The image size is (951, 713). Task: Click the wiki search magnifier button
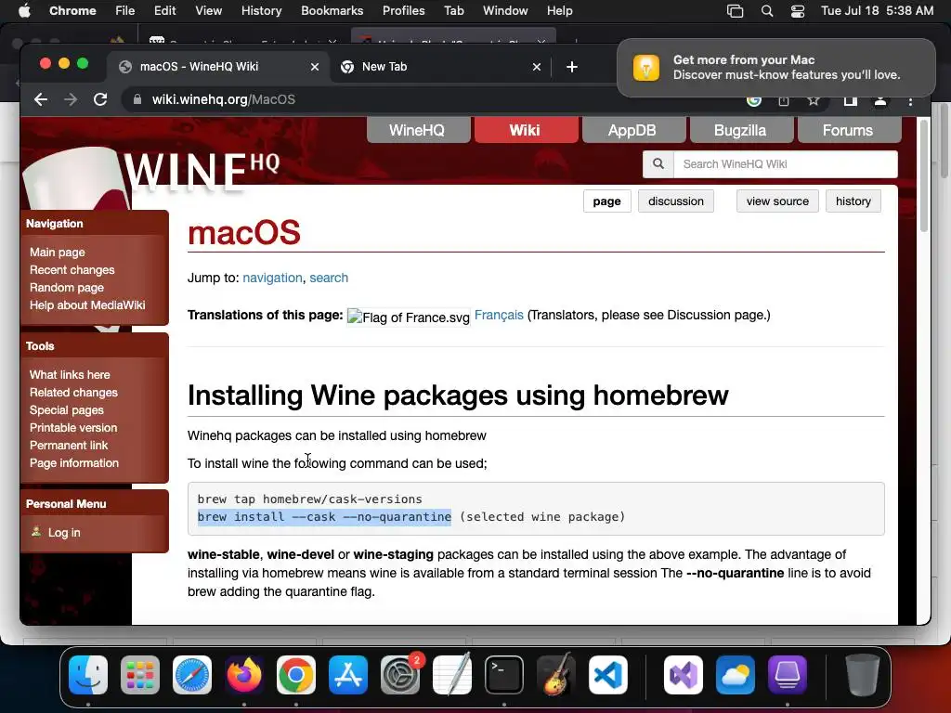tap(658, 163)
